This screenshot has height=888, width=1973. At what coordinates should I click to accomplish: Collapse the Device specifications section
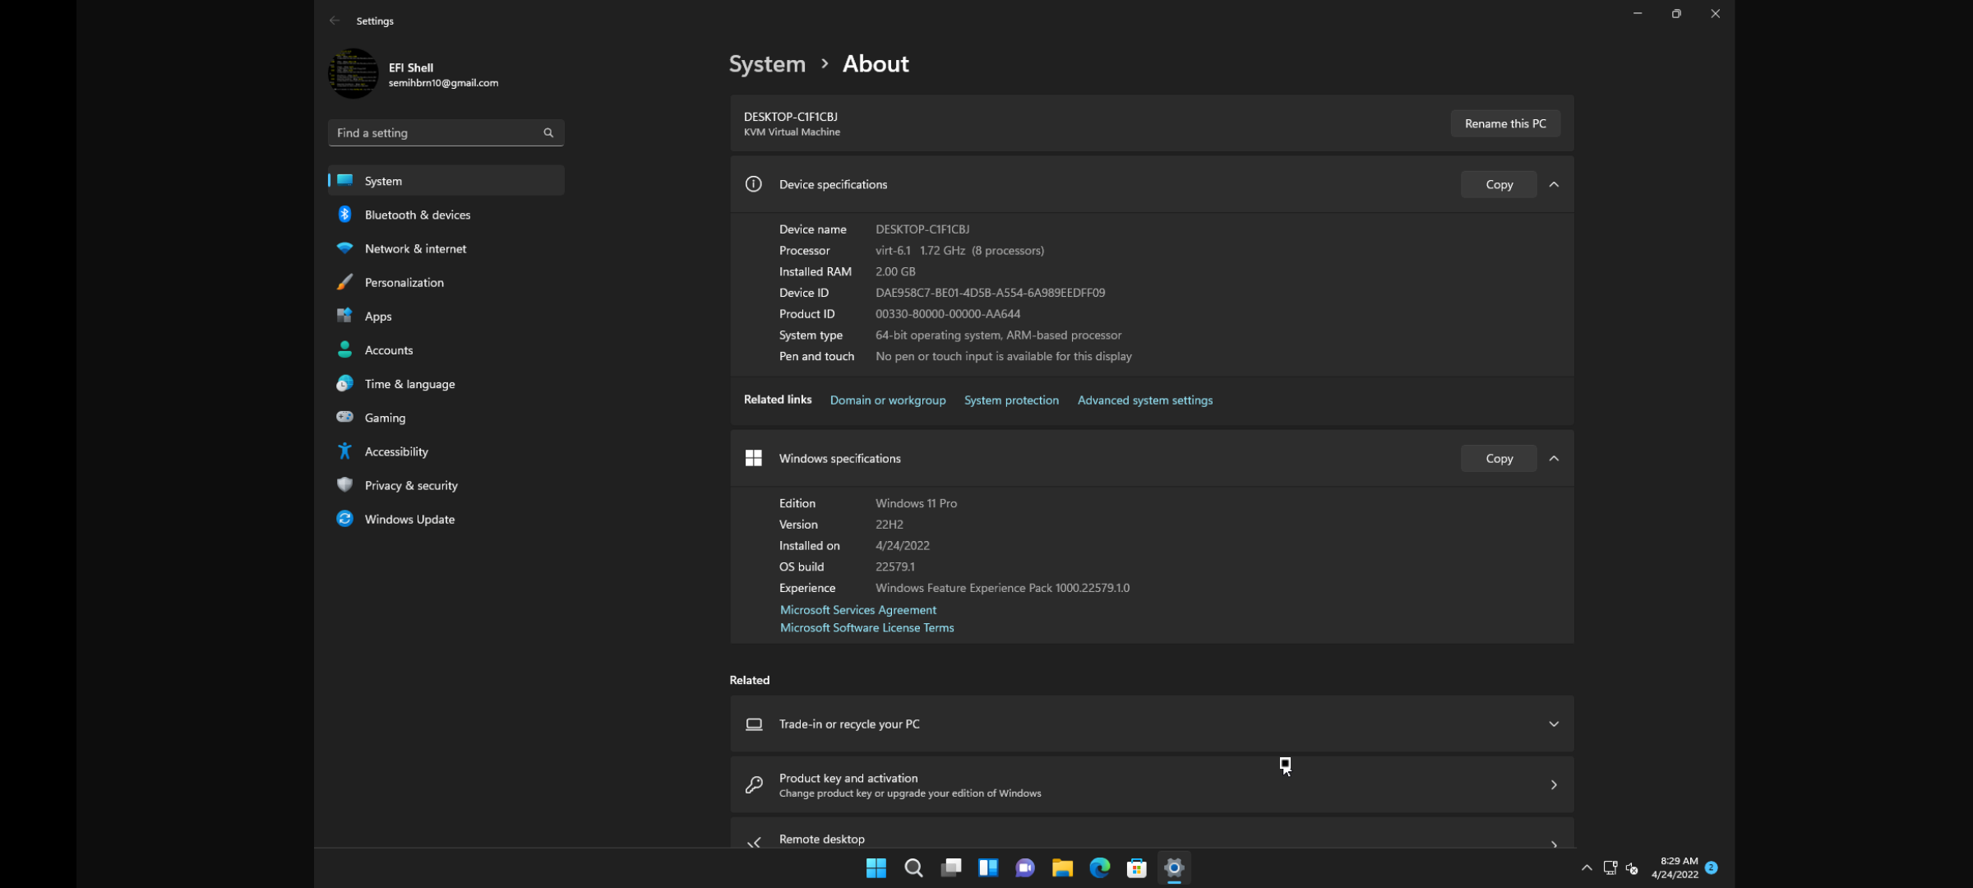pyautogui.click(x=1554, y=184)
